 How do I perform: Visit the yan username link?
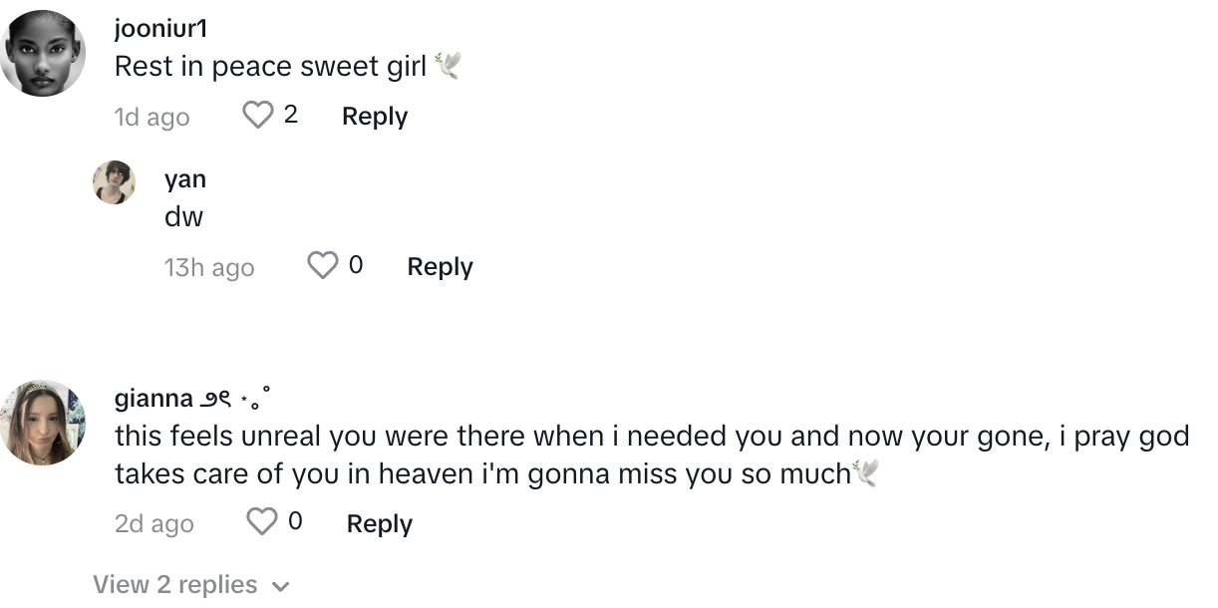[x=185, y=179]
